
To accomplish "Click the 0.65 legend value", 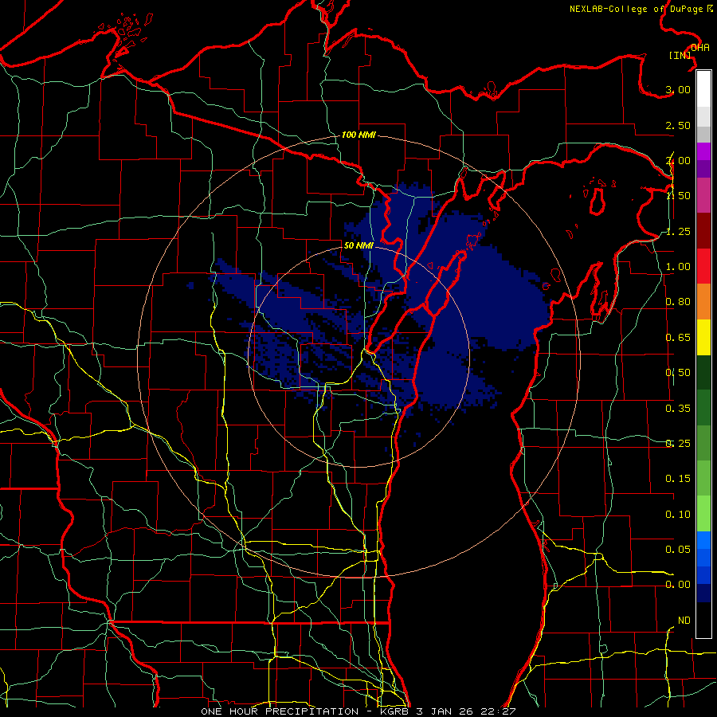I will point(678,338).
